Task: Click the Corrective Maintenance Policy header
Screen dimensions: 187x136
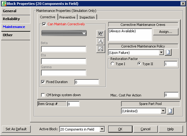Action: 143,46
